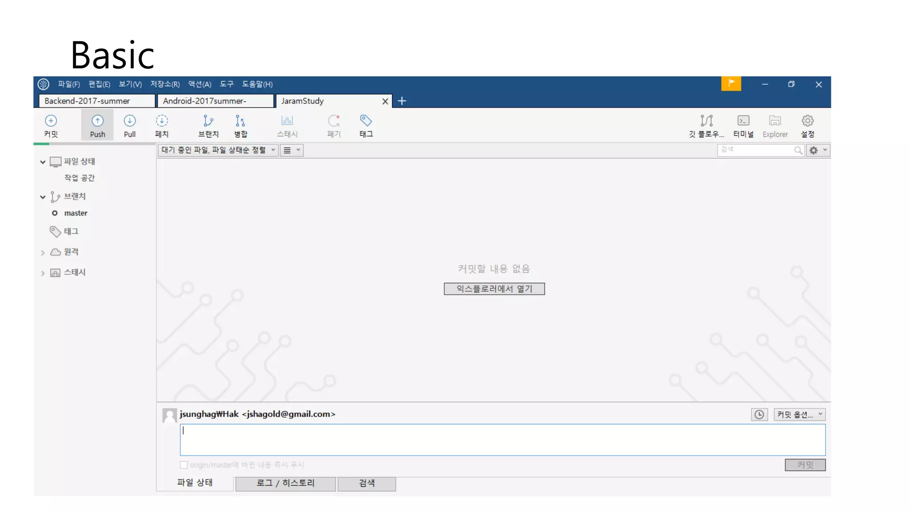Open the Git Flow toolbar icon
Screen dimensions: 910x511
[x=706, y=121]
